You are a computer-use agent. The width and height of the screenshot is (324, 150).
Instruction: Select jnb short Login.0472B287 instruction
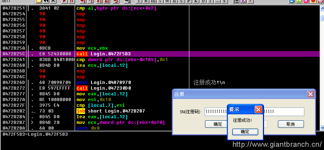pyautogui.click(x=110, y=111)
